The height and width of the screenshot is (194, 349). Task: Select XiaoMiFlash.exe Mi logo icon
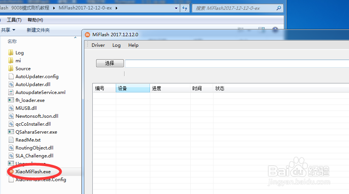[x=11, y=171]
